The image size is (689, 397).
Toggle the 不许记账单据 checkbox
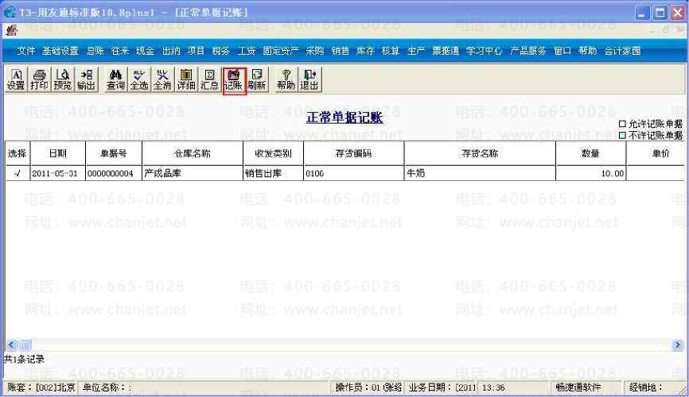click(x=622, y=136)
